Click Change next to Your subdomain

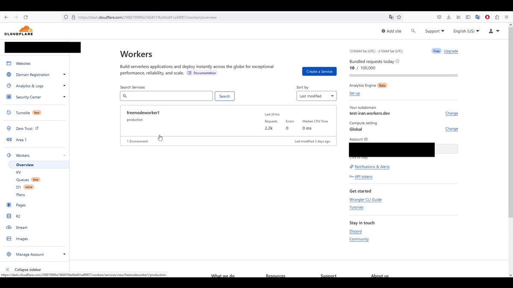451,113
